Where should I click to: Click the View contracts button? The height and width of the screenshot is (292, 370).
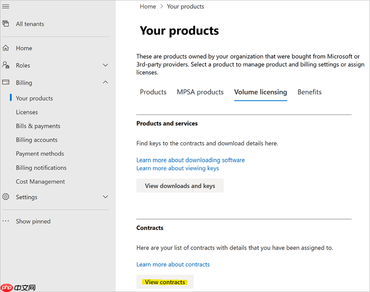[x=165, y=282]
